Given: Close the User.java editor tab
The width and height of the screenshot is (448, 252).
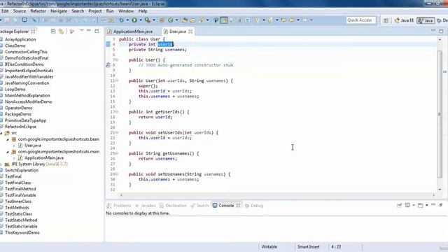Looking at the screenshot, I should pyautogui.click(x=190, y=31).
